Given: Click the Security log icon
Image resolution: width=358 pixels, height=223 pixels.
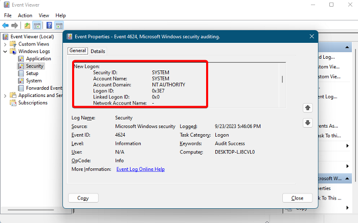Looking at the screenshot, I should (x=21, y=66).
